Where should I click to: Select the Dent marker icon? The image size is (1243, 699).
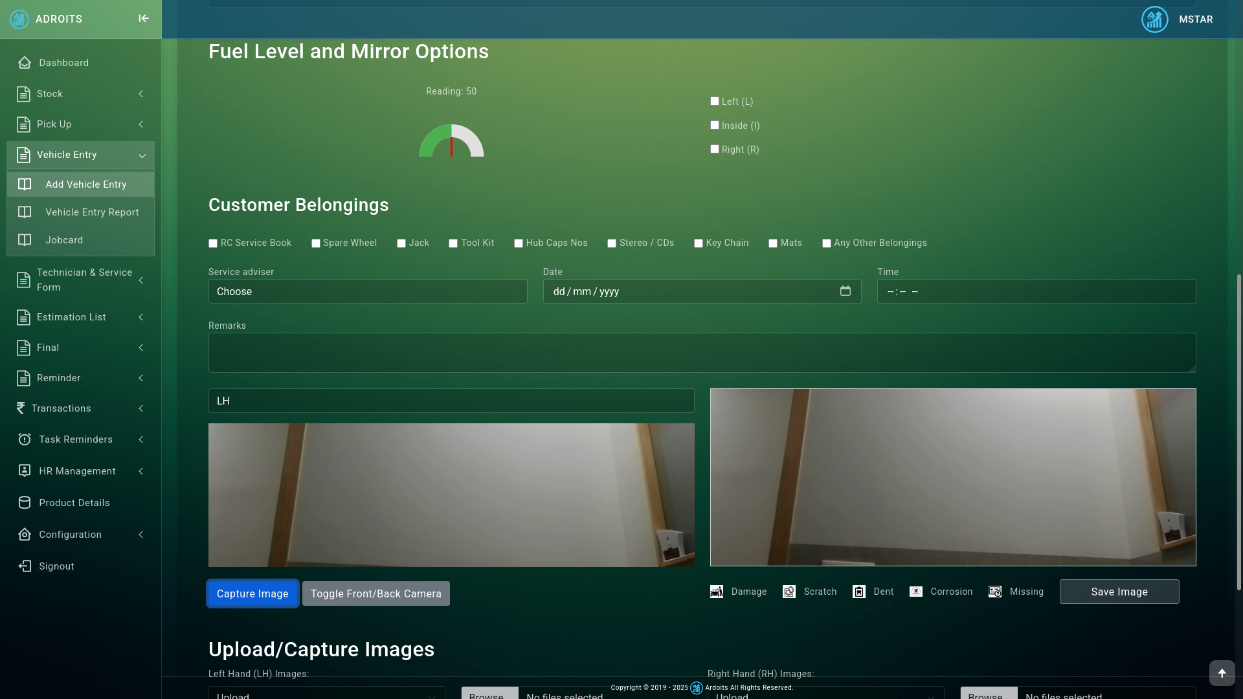pos(859,592)
